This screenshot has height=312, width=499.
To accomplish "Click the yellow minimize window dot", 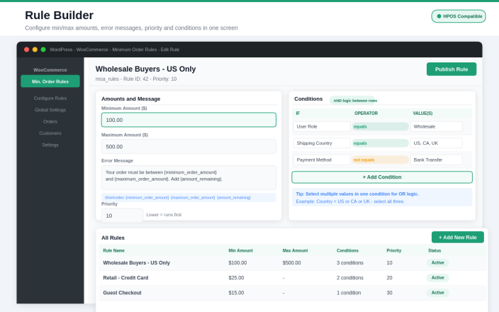I will click(35, 50).
